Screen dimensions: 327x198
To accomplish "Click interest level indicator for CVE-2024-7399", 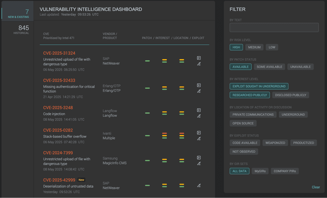I will click(x=164, y=160).
